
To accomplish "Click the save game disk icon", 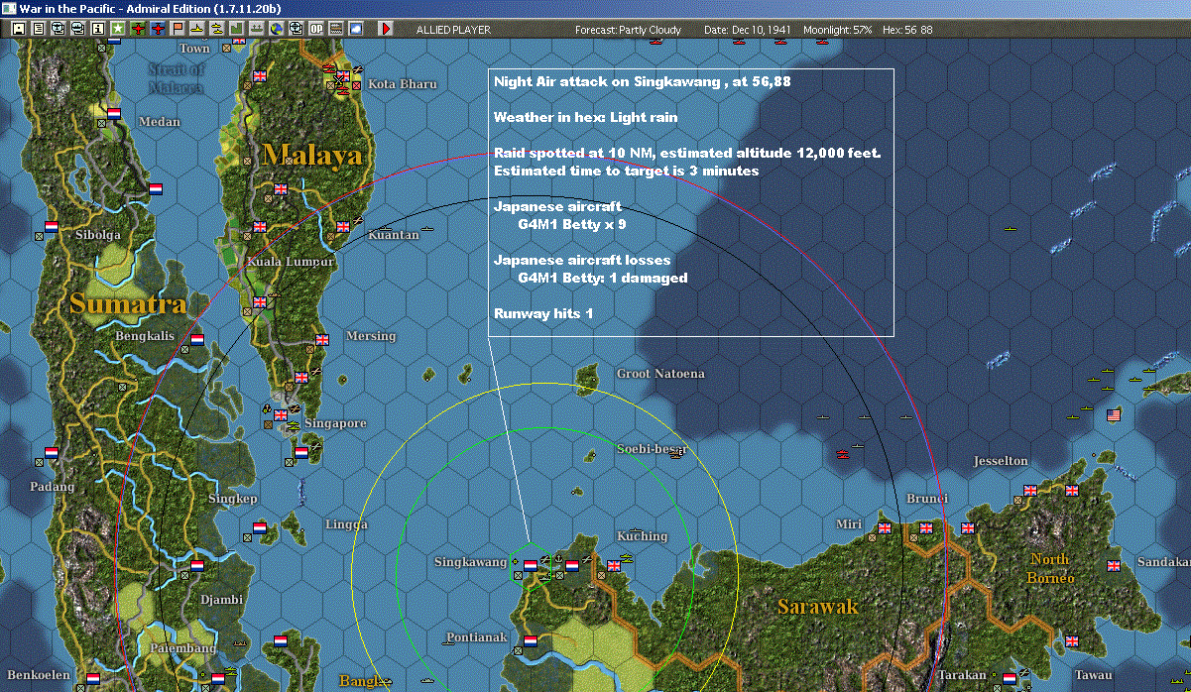I will click(x=18, y=29).
